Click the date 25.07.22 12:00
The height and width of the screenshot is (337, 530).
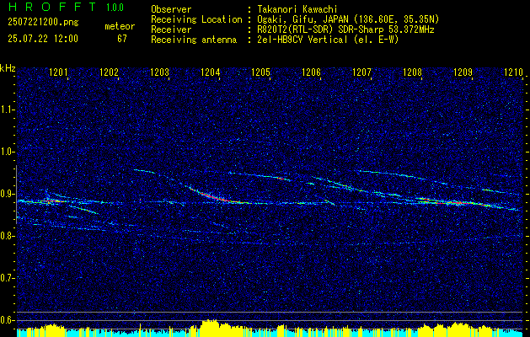(43, 39)
